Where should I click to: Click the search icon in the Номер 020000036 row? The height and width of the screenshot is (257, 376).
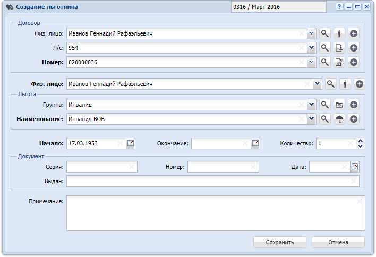(x=324, y=62)
